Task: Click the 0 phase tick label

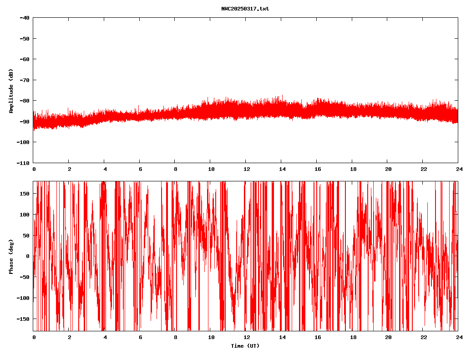Action: 28,256
